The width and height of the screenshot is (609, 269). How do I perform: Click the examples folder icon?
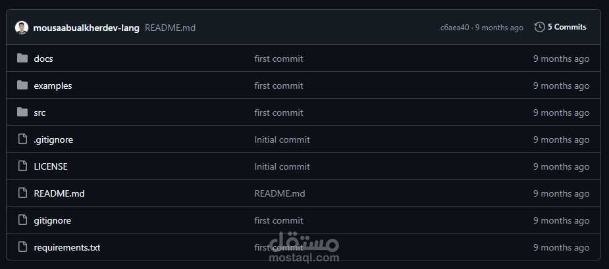(x=22, y=86)
